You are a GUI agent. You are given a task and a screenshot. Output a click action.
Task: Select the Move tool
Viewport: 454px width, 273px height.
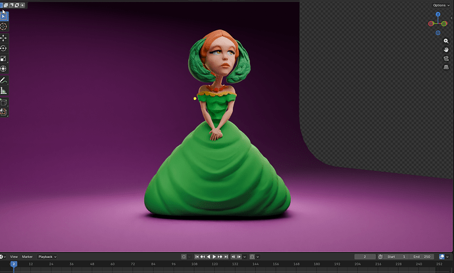[x=3, y=38]
